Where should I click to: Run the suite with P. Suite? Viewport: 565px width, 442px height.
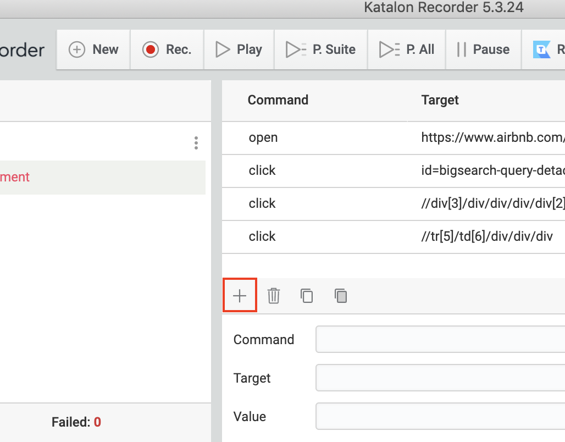click(320, 49)
